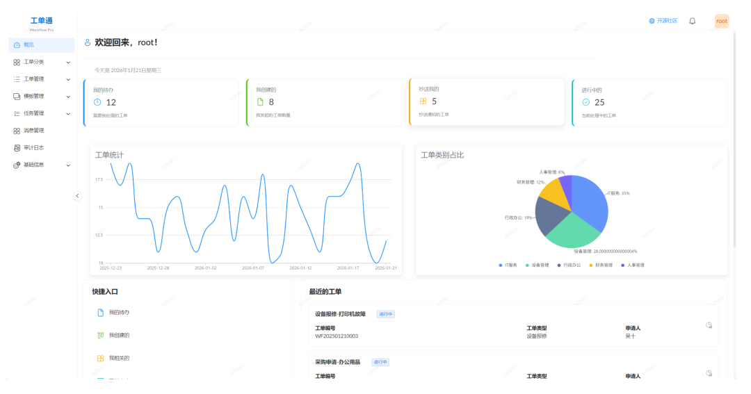Open 我的待办 quick entry link

(120, 313)
